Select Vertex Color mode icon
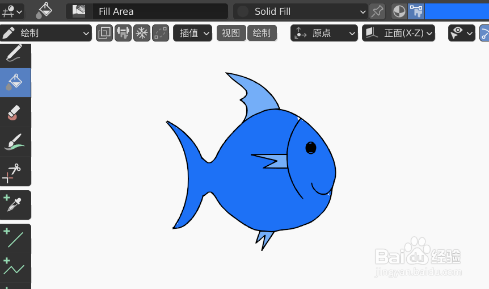Screen dimensions: 489x289 tap(416, 11)
